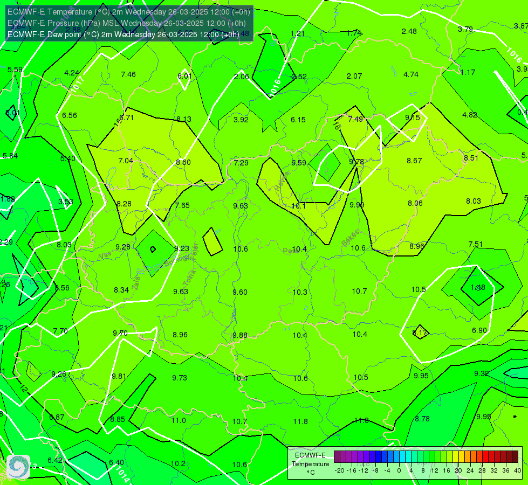Click the 8.60 temperature value
This screenshot has height=485, width=528.
pos(183,162)
